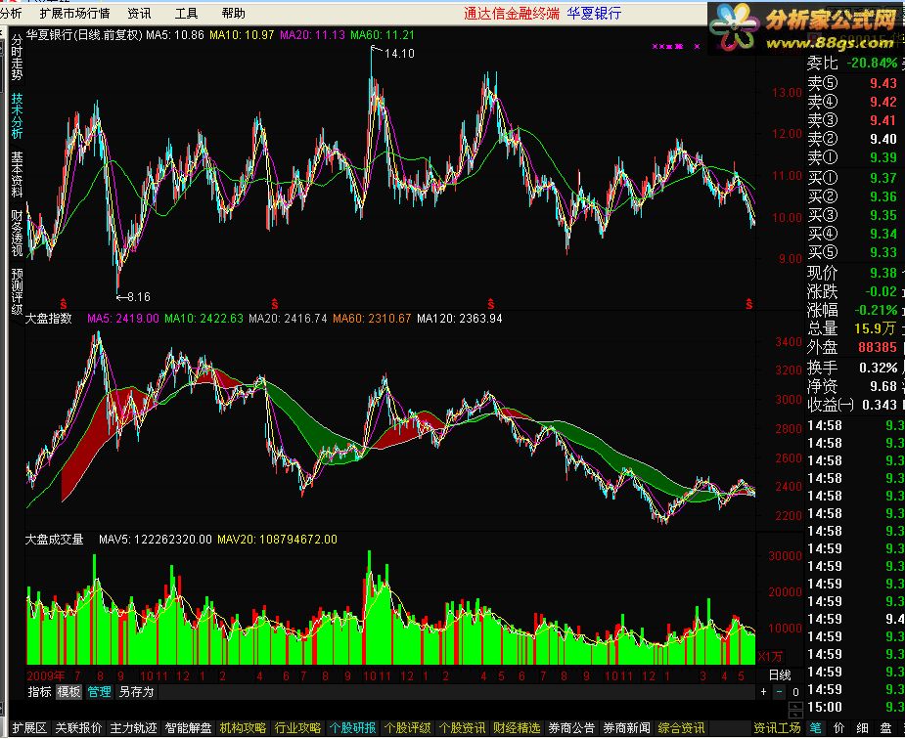Image resolution: width=905 pixels, height=739 pixels.
Task: Open the 主力轨迹 bottom tab
Action: pos(133,728)
